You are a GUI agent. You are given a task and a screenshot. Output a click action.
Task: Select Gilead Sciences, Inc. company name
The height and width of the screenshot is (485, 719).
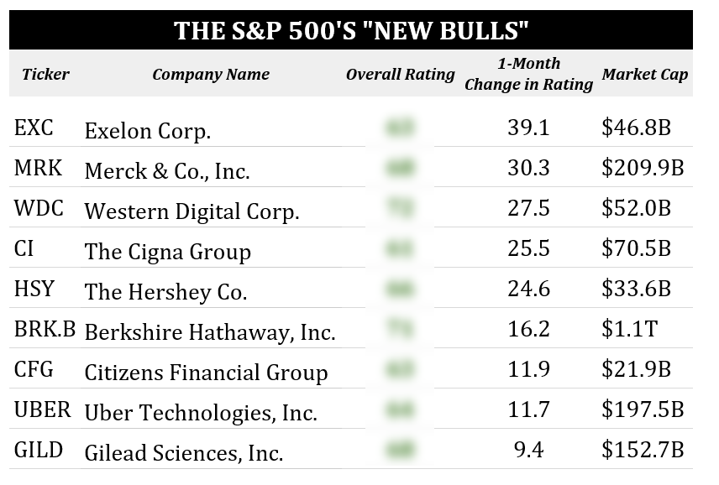pyautogui.click(x=183, y=452)
